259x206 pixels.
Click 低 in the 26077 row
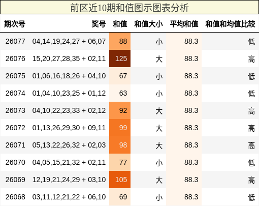pyautogui.click(x=251, y=42)
